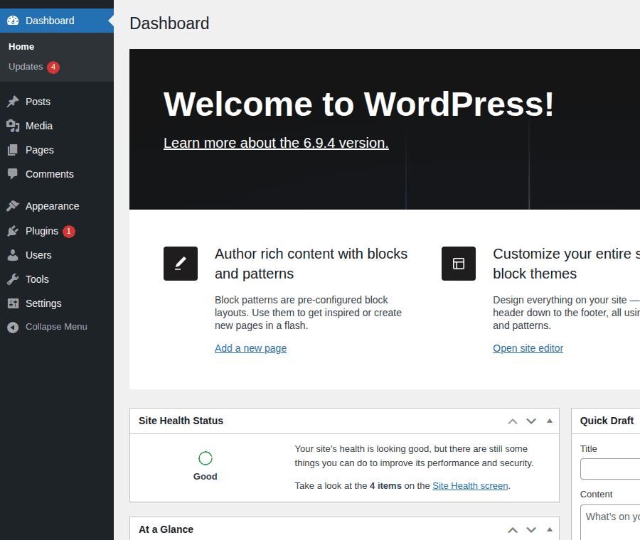
Task: Open the Plugins menu label
Action: 42,231
